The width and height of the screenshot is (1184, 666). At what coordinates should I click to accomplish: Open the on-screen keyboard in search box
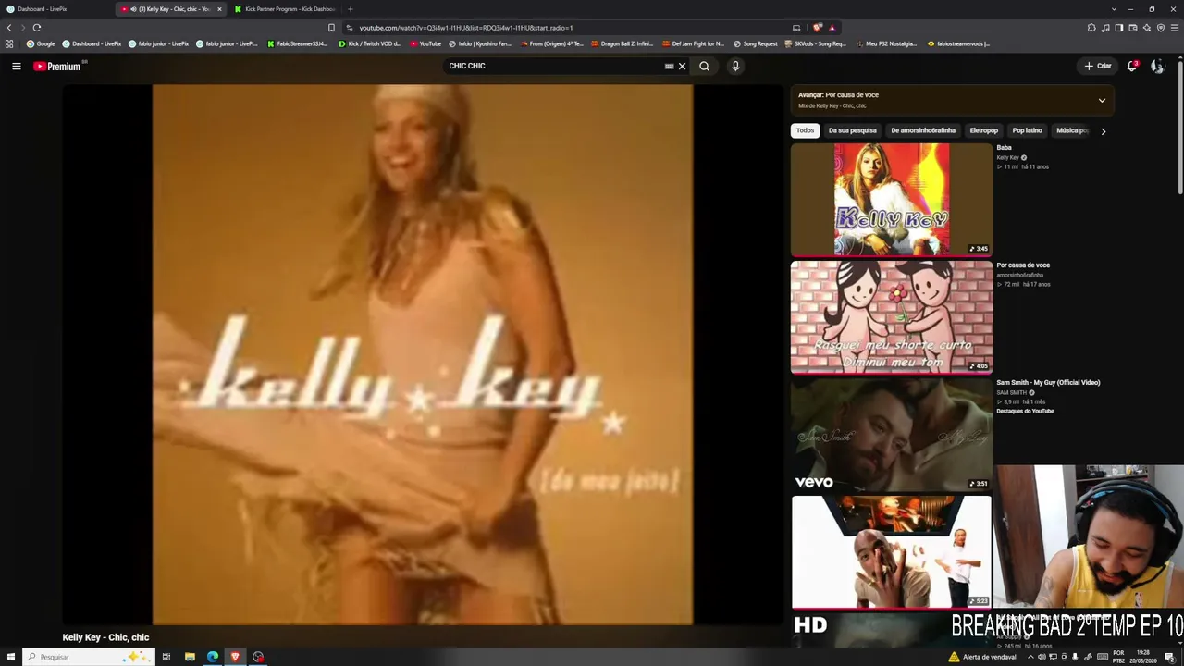pos(669,67)
